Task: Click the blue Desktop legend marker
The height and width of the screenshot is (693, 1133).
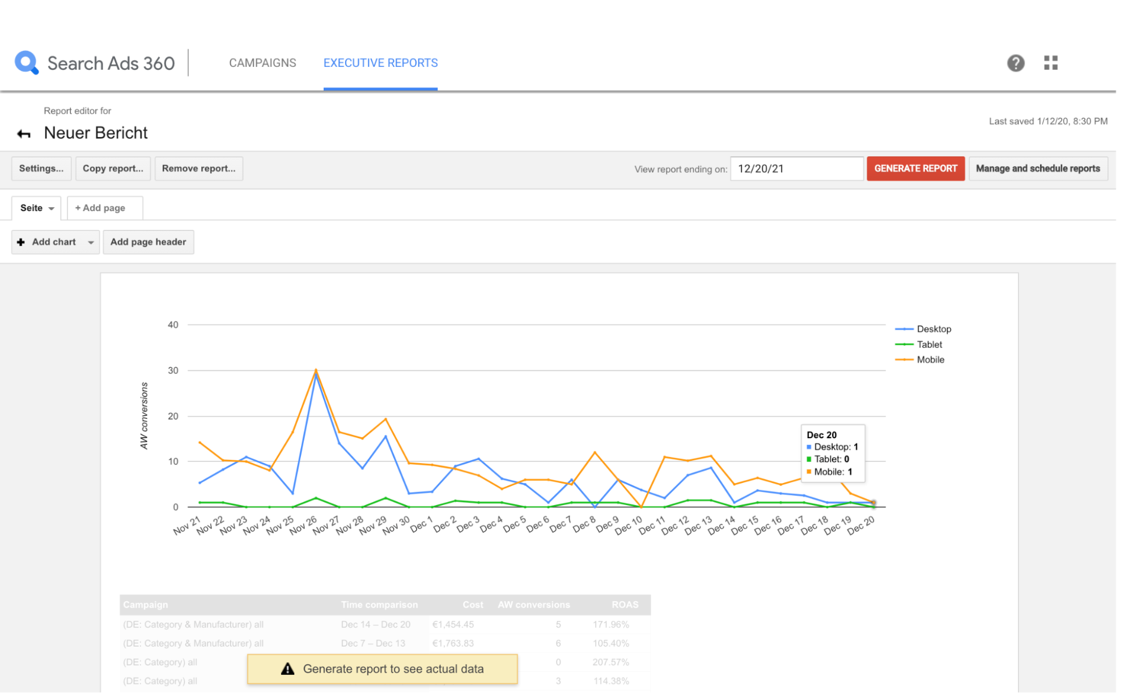Action: tap(903, 328)
